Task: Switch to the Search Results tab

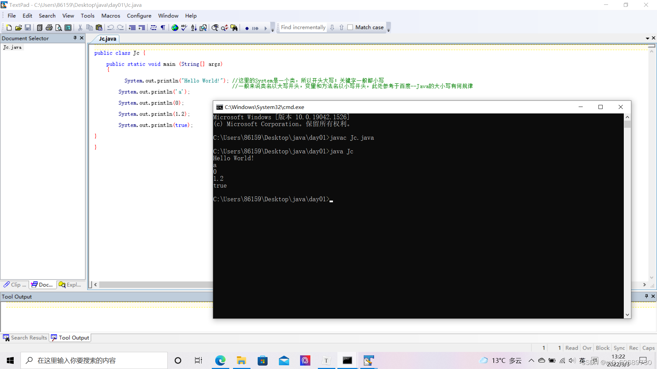Action: tap(25, 338)
